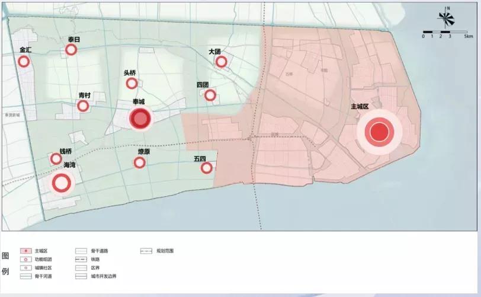This screenshot has height=297, width=481.
Task: Click the red ring marker under 头桥
Action: point(132,83)
